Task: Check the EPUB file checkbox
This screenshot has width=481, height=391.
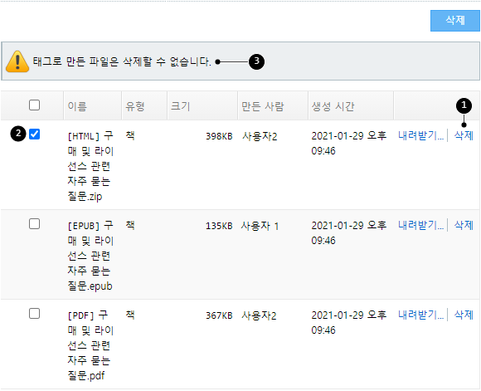Action: [34, 224]
